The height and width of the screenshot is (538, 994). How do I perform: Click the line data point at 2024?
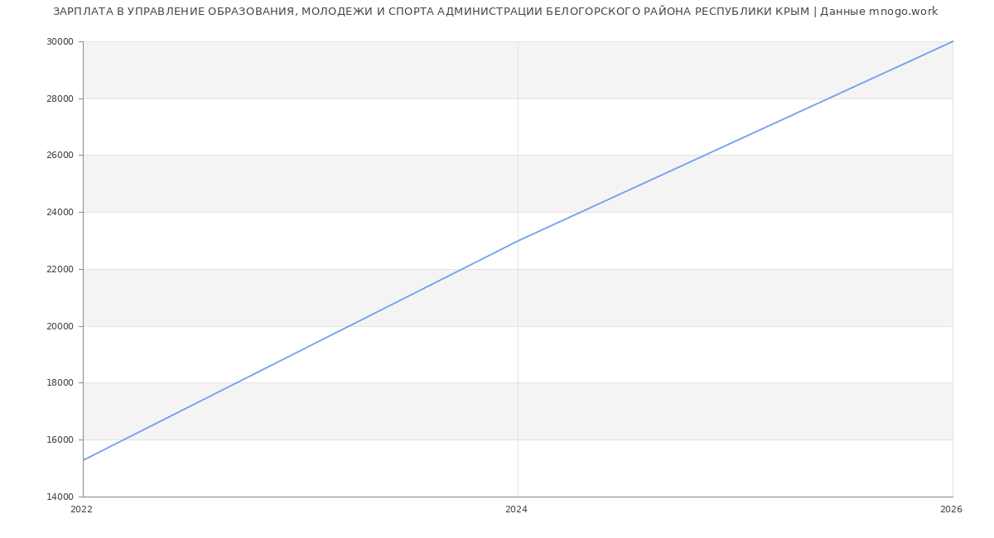coord(518,241)
